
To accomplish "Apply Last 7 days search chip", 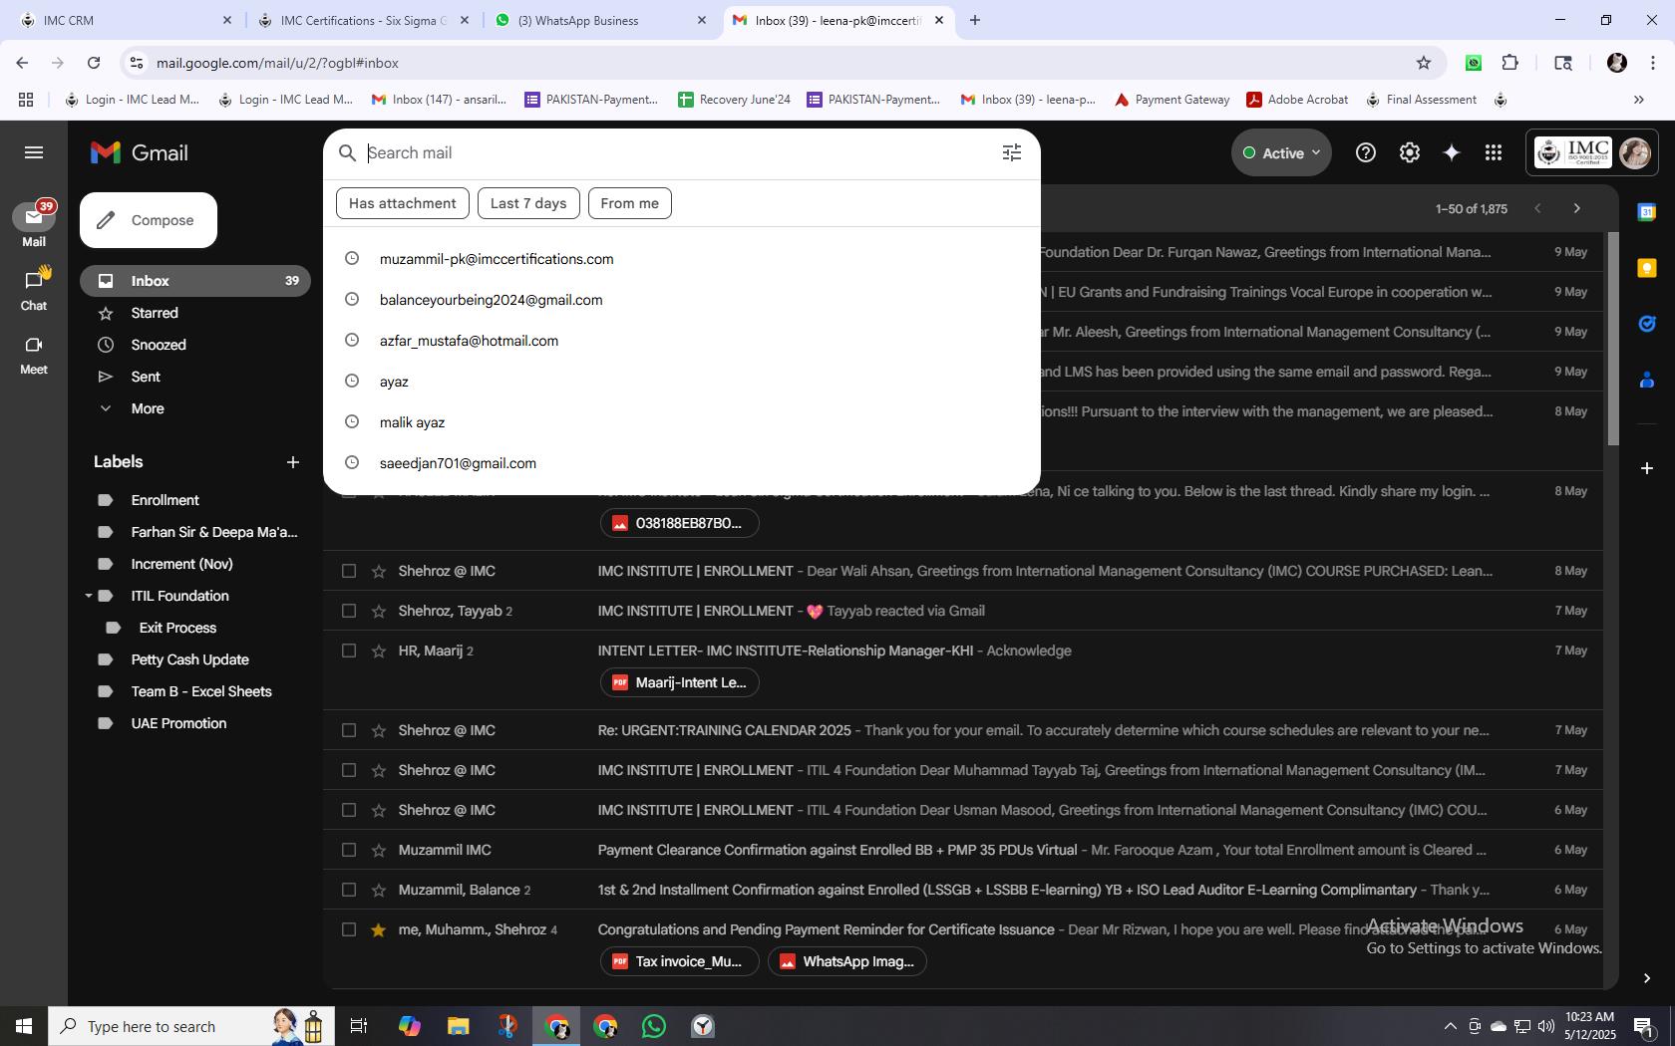I will click(x=527, y=203).
